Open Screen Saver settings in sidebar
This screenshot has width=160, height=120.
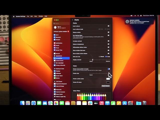58,76
